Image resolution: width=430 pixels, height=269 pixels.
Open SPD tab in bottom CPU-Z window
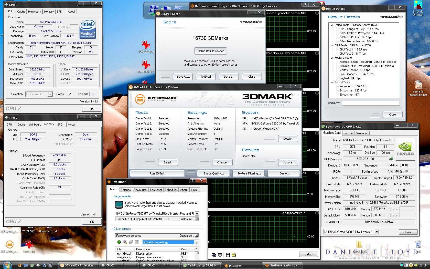tap(60, 125)
